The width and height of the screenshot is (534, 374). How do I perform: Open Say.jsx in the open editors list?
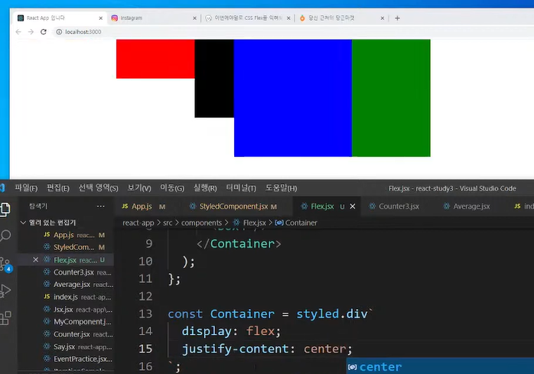click(66, 346)
